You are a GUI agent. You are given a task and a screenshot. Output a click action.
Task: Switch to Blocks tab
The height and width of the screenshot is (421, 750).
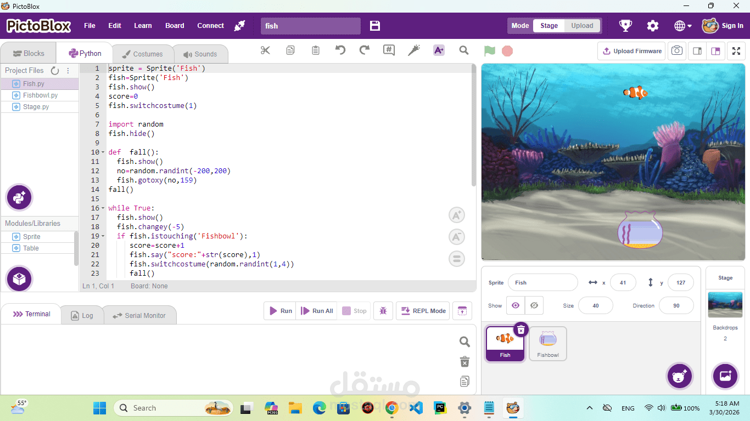(28, 53)
